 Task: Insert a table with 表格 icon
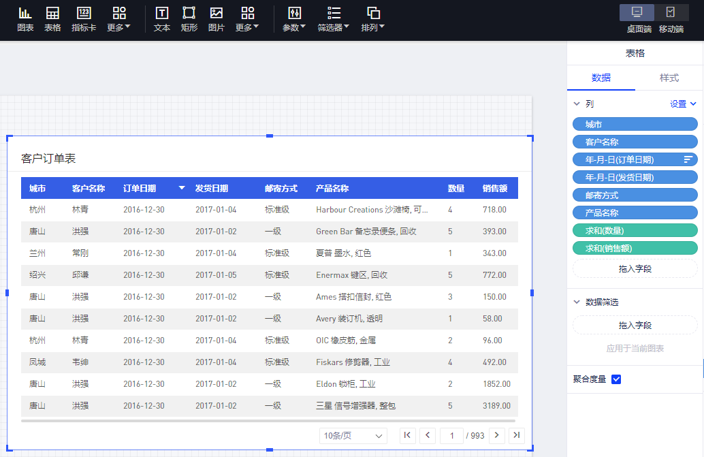52,19
